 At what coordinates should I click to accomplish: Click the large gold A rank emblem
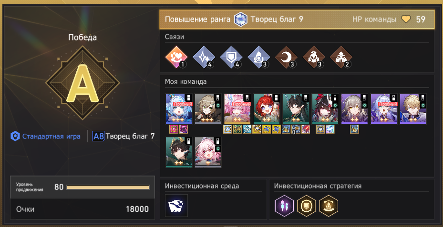click(82, 83)
